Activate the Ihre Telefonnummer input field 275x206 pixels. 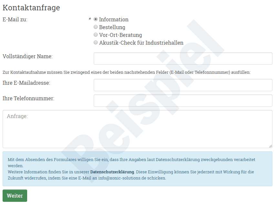tap(183, 101)
